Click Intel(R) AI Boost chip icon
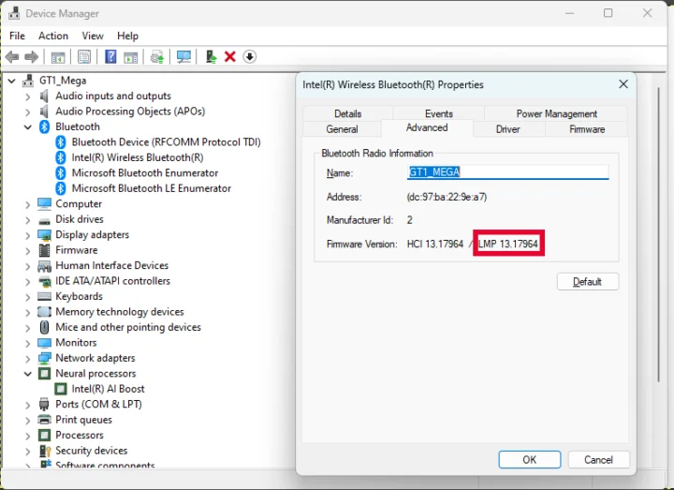674x490 pixels. coord(61,389)
